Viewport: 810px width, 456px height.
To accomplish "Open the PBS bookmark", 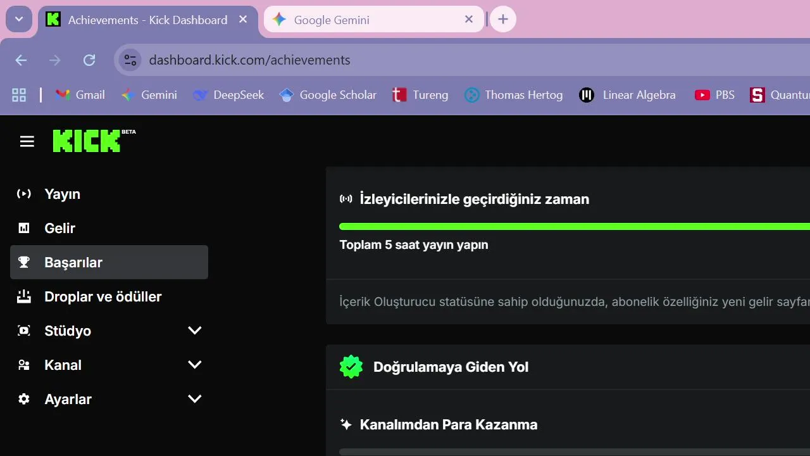I will click(714, 95).
